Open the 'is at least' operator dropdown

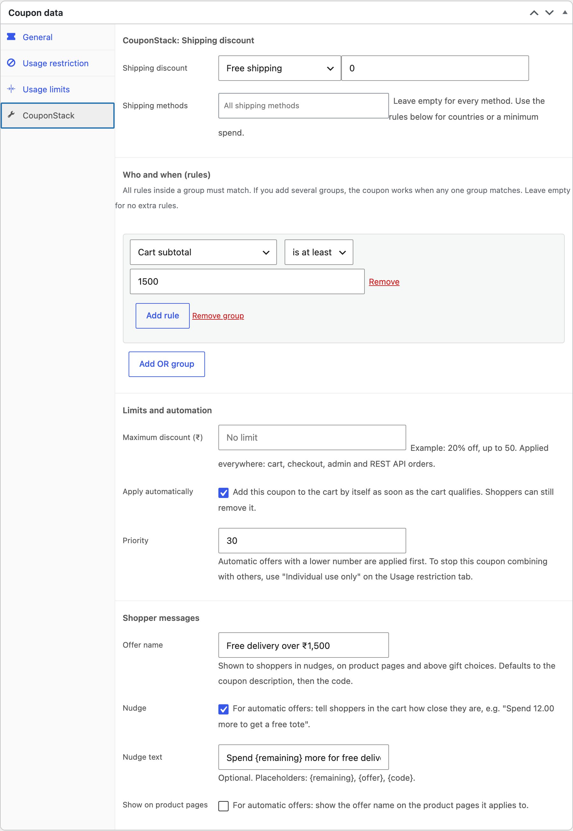pos(319,252)
